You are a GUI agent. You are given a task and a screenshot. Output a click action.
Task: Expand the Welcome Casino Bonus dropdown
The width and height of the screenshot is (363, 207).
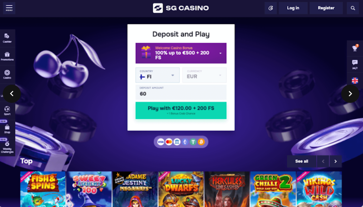181,53
